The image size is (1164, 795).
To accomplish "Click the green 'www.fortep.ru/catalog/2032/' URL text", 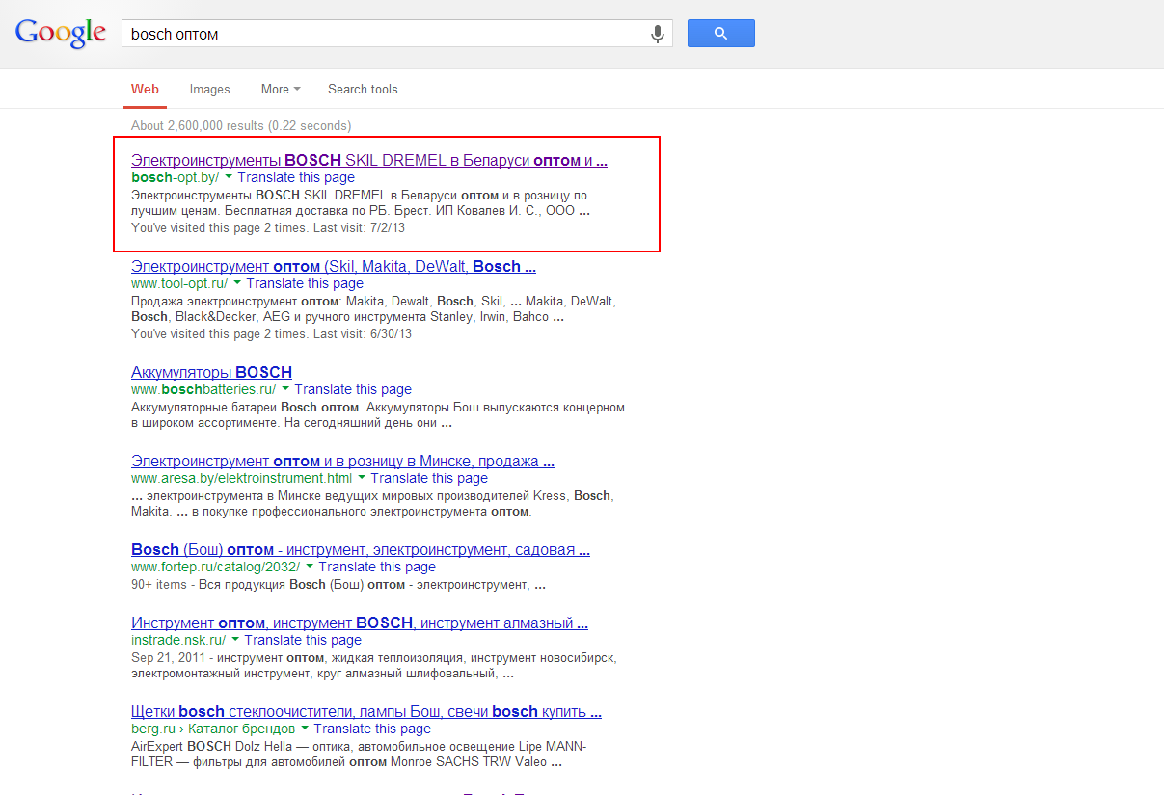I will 216,567.
